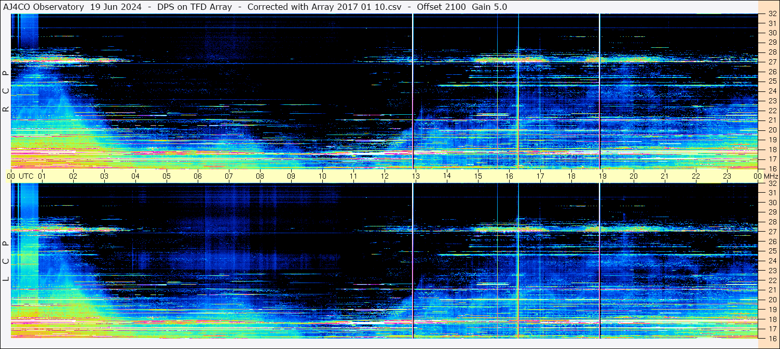Select the 10 hour label on UTC axis

(x=322, y=176)
